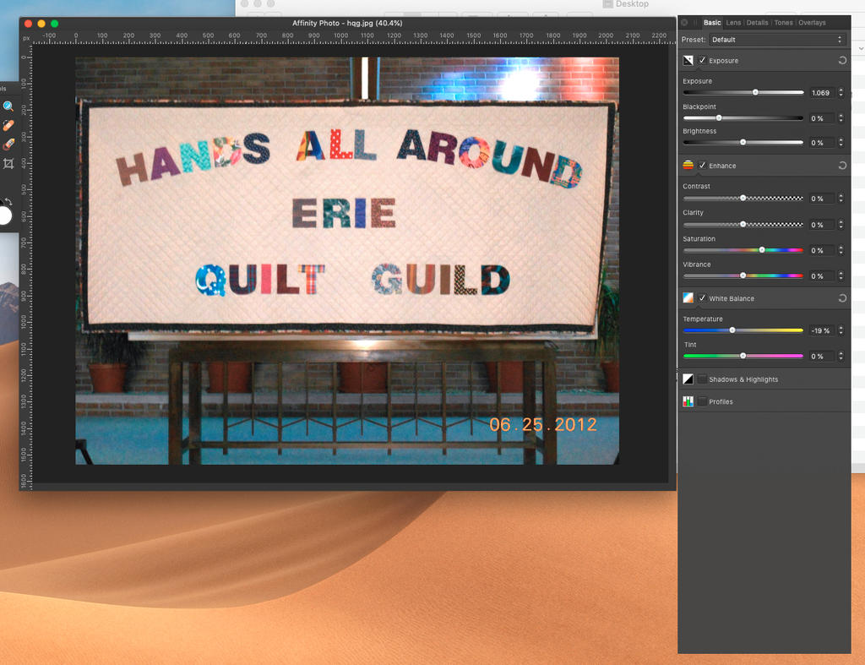This screenshot has width=865, height=665.
Task: Click the Exposure value stepper arrows
Action: 841,92
